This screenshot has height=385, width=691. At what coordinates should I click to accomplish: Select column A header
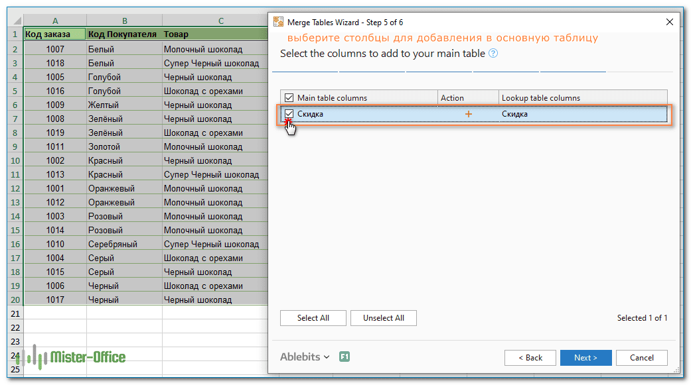point(55,21)
